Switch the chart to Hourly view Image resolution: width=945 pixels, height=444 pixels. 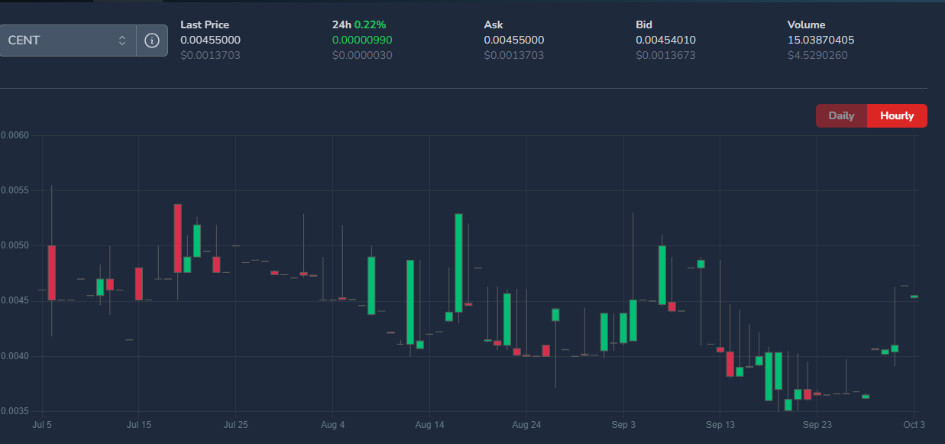pyautogui.click(x=897, y=116)
